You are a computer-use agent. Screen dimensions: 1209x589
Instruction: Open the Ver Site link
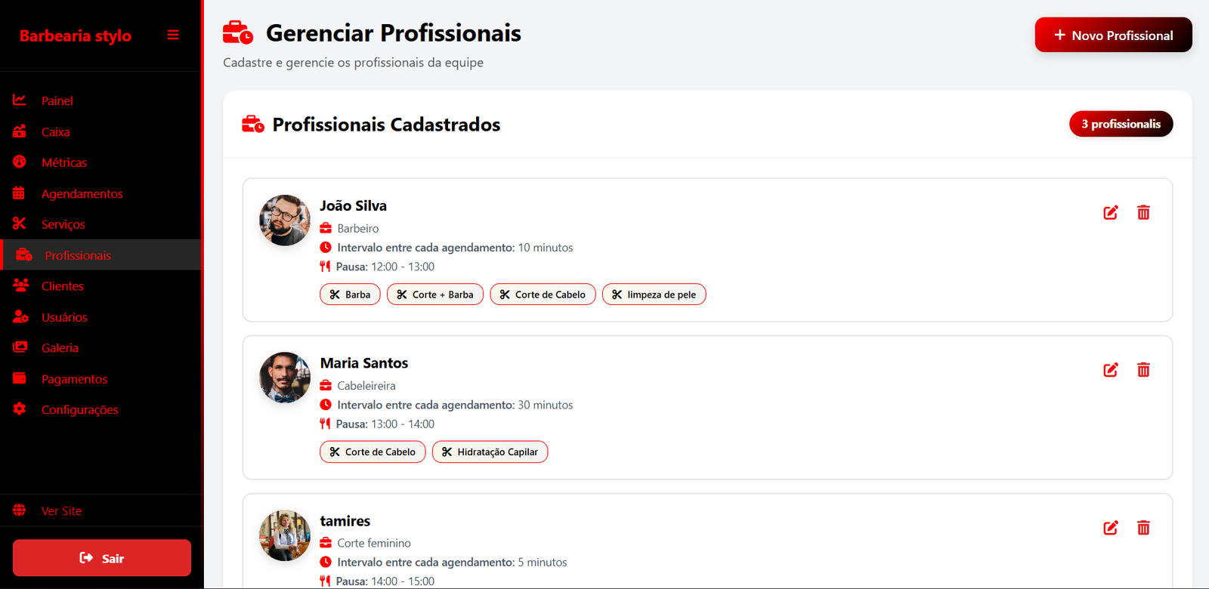[61, 511]
